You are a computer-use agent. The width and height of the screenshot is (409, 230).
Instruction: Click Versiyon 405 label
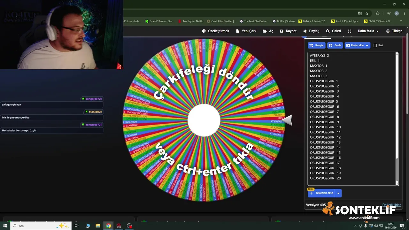pos(316,205)
